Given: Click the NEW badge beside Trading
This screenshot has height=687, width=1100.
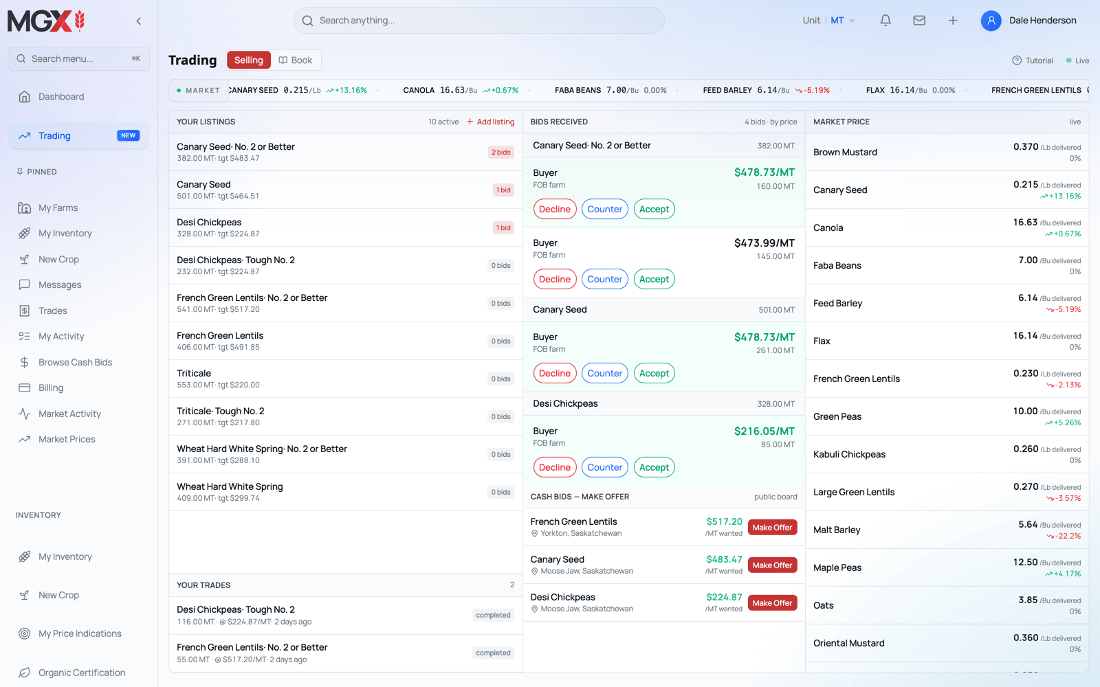Looking at the screenshot, I should click(x=128, y=136).
